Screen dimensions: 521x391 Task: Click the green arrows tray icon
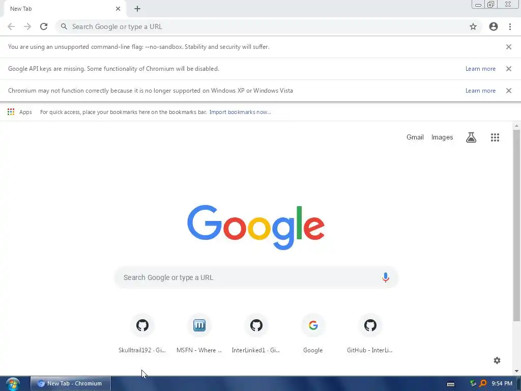pyautogui.click(x=473, y=383)
